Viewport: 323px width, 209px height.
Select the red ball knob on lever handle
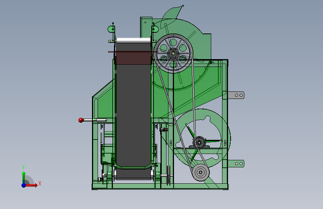coord(81,120)
